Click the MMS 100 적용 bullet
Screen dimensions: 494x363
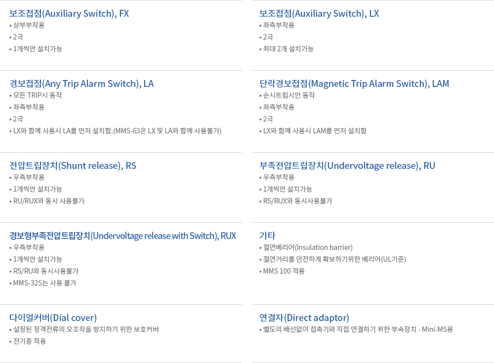[x=284, y=271]
